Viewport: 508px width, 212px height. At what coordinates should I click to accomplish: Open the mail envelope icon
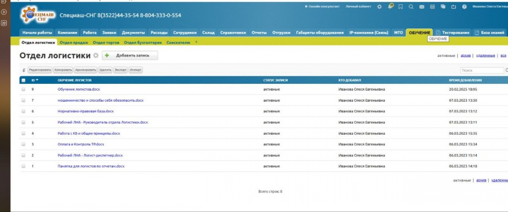point(422,7)
